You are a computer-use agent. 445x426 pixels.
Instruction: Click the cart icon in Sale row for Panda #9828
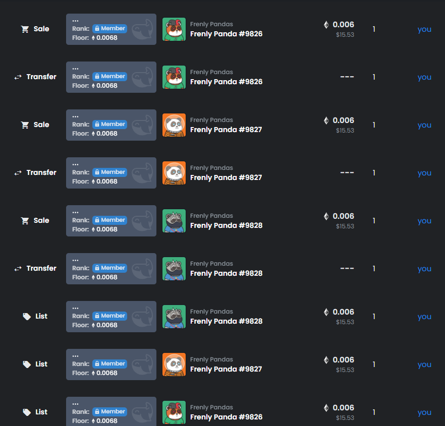(25, 221)
